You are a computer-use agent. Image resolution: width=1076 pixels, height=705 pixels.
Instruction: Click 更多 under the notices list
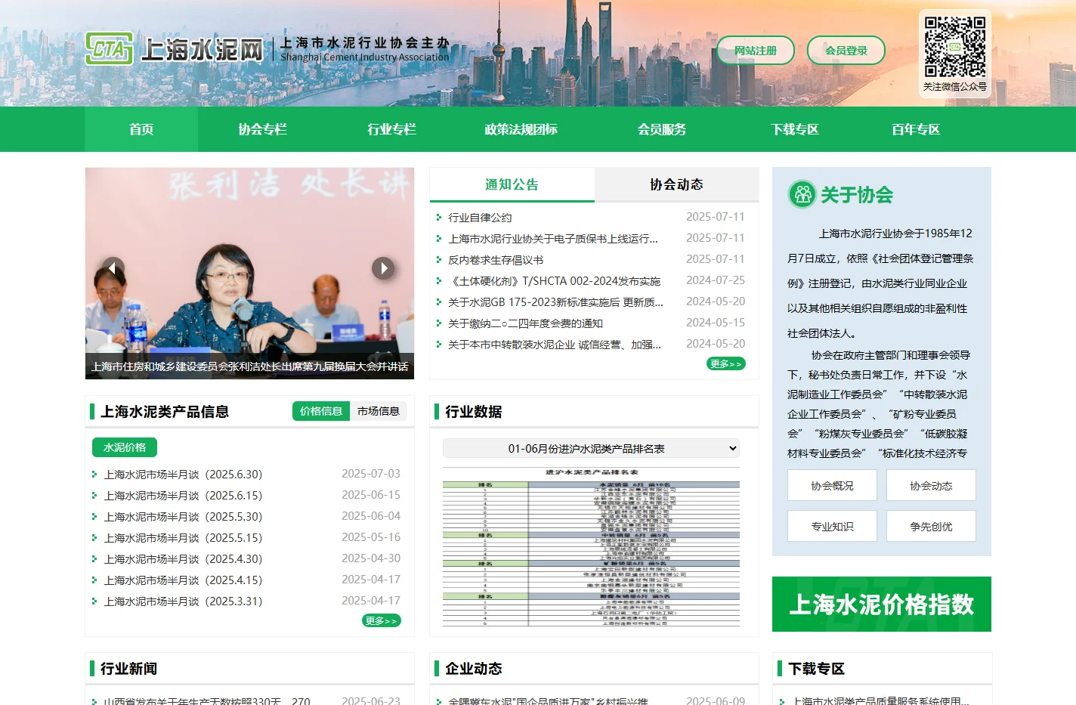(726, 363)
